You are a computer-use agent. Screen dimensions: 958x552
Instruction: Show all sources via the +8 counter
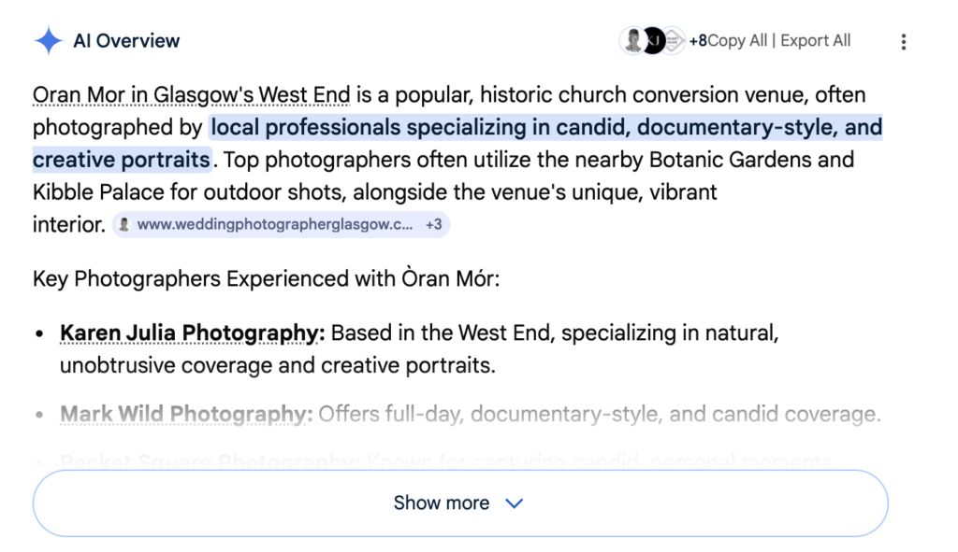(x=698, y=41)
